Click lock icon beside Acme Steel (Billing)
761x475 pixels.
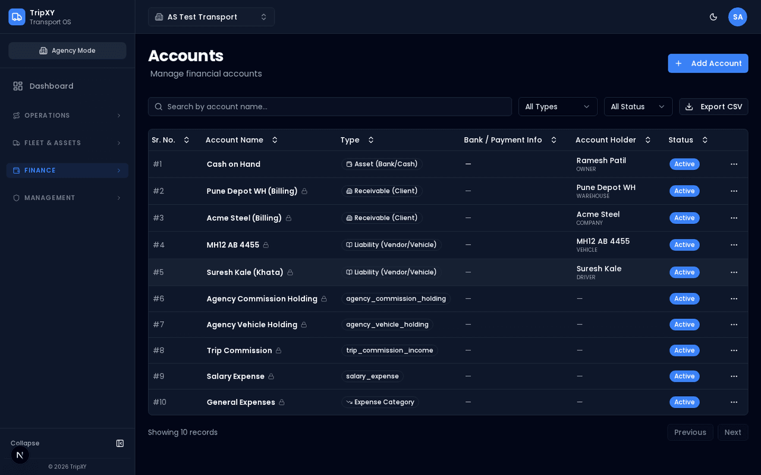point(288,218)
